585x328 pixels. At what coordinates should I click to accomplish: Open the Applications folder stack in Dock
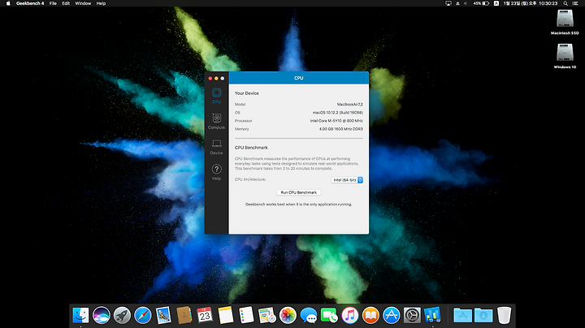[462, 315]
